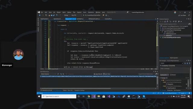The height and width of the screenshot is (109, 193).
Task: Click the Undo toolbar icon
Action: point(57,15)
